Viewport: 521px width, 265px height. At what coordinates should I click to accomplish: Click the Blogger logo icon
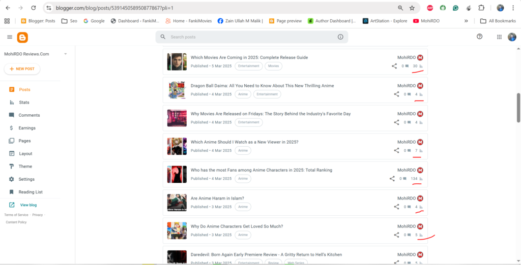pyautogui.click(x=22, y=37)
